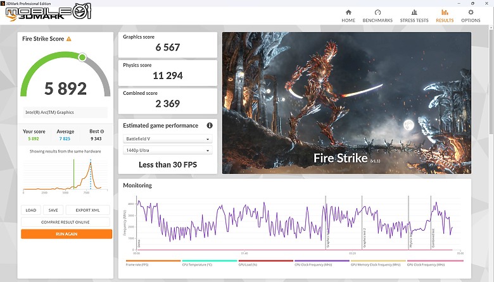The width and height of the screenshot is (494, 282).
Task: Click the Best score value 9 343
Action: [x=96, y=138]
